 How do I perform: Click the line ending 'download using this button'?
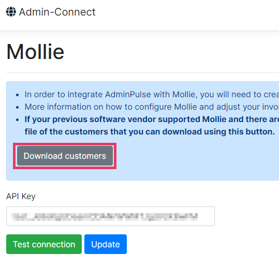click(x=150, y=132)
